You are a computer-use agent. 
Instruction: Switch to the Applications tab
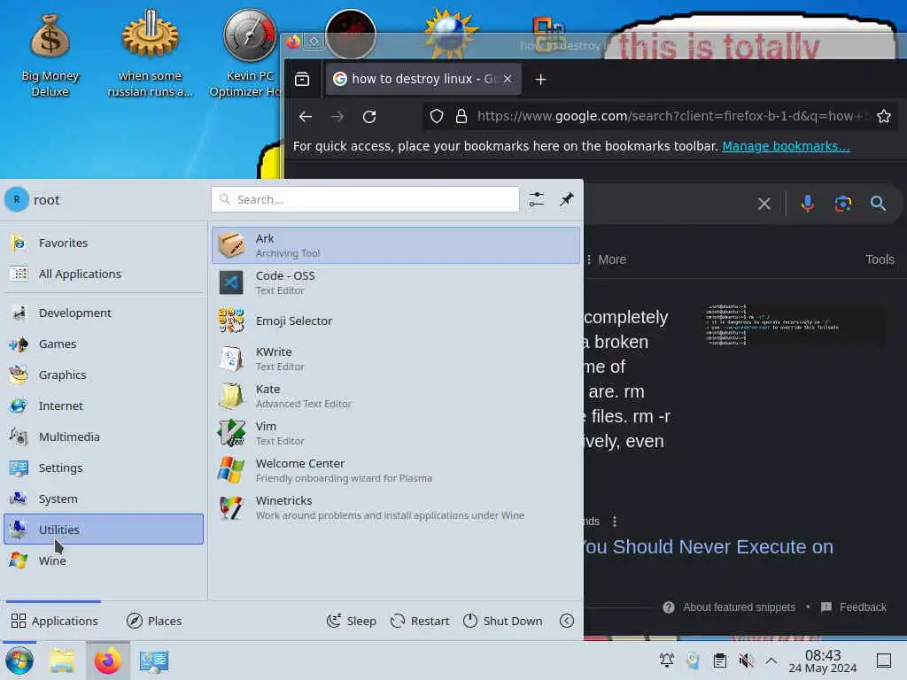[54, 621]
